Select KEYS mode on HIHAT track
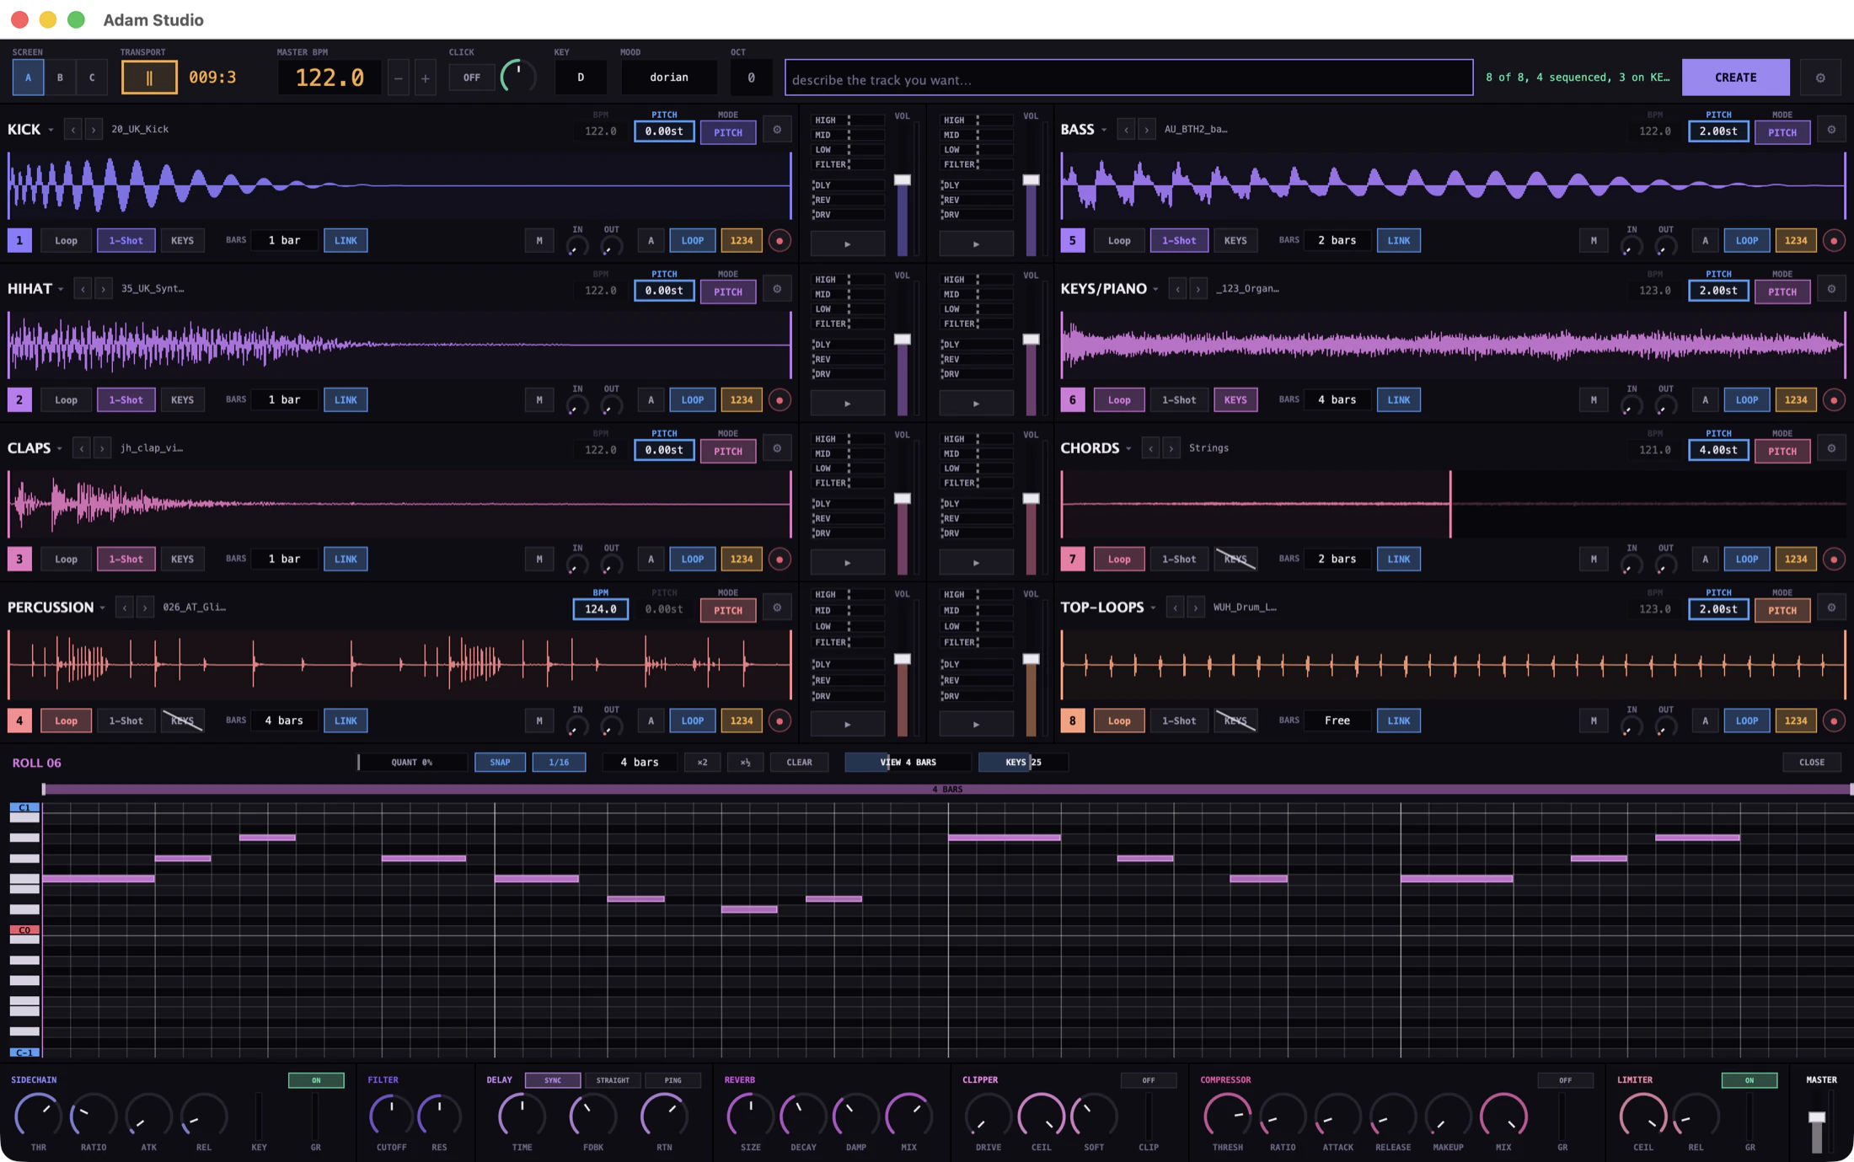Viewport: 1854px width, 1162px height. 182,400
